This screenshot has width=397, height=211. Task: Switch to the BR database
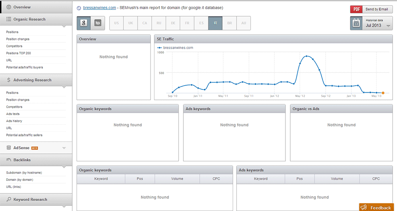coord(229,23)
